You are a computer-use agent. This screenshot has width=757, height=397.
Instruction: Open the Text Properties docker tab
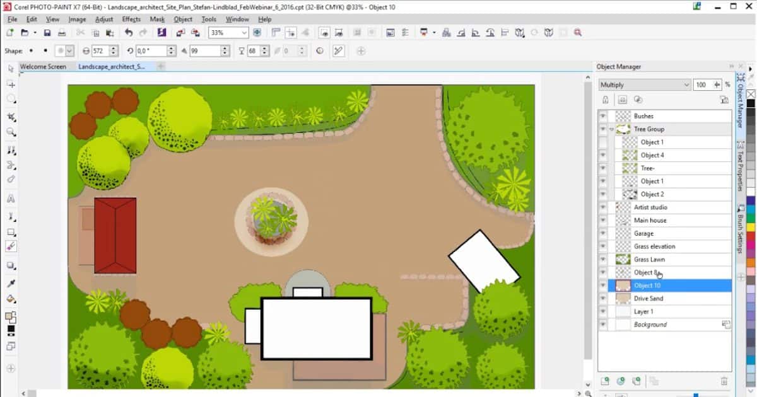(x=741, y=166)
